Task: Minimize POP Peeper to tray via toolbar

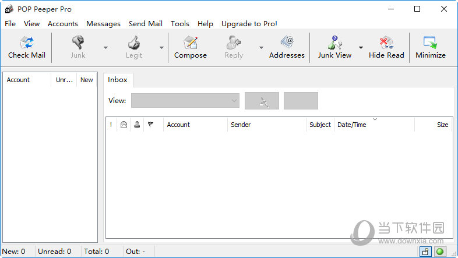Action: tap(431, 47)
